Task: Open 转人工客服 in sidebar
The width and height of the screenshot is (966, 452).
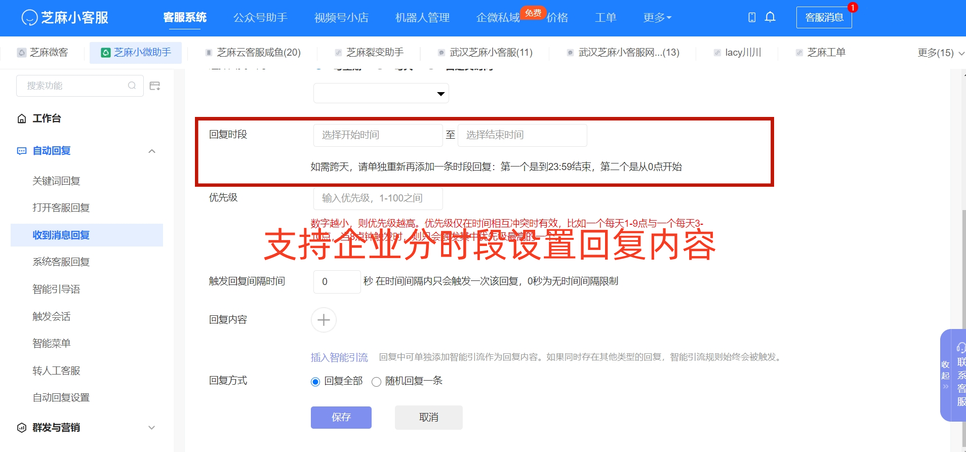Action: point(56,371)
